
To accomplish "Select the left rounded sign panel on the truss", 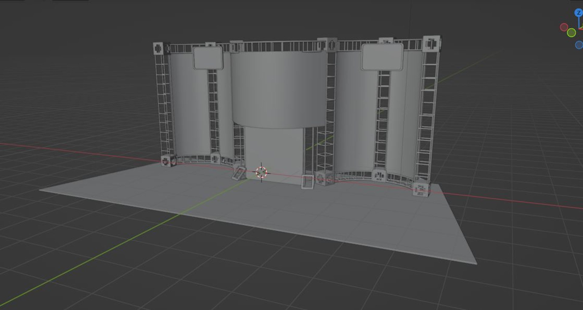I will [x=208, y=58].
